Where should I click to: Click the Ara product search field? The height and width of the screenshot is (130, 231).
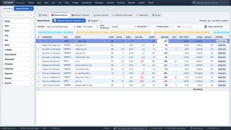coord(192,27)
